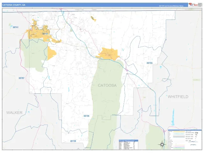Click the ZIP Code Business Reference Edition subtitle
The width and height of the screenshot is (204, 153).
171,6
